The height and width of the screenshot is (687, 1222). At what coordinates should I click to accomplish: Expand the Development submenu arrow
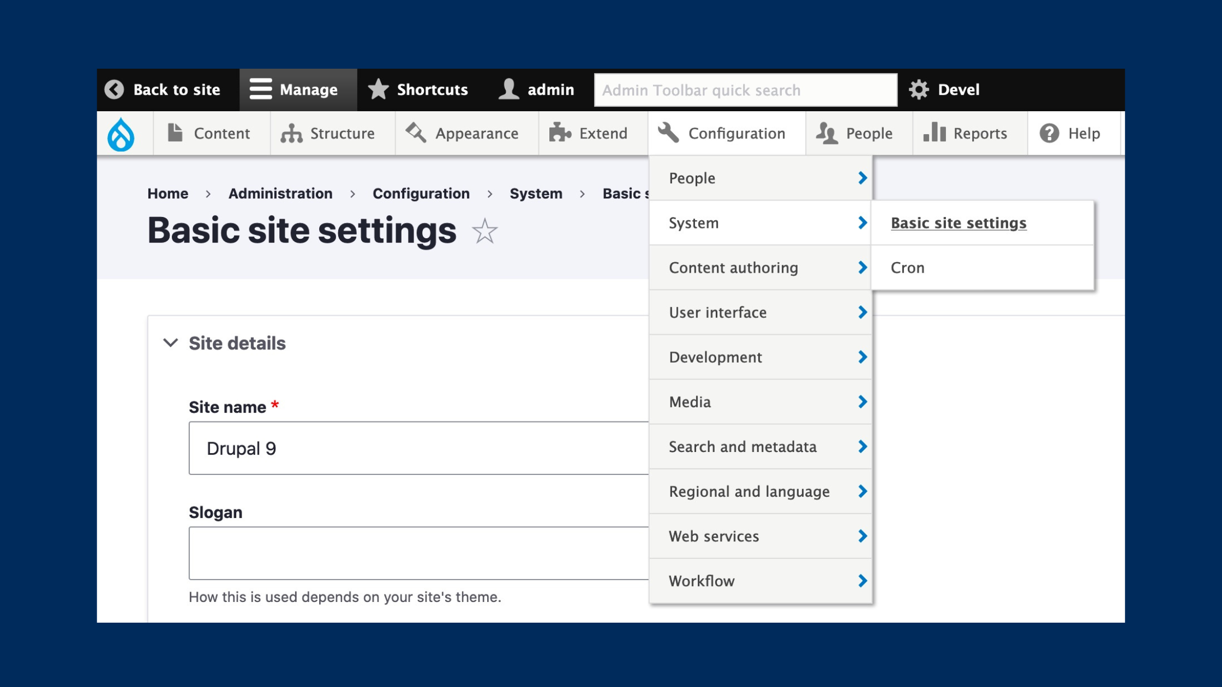click(x=862, y=357)
